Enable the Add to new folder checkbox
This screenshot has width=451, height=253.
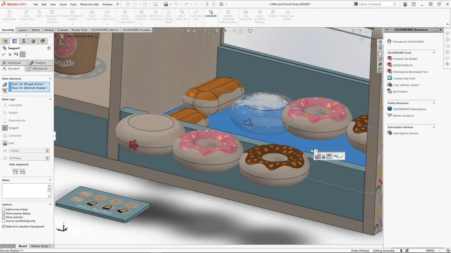coord(4,210)
